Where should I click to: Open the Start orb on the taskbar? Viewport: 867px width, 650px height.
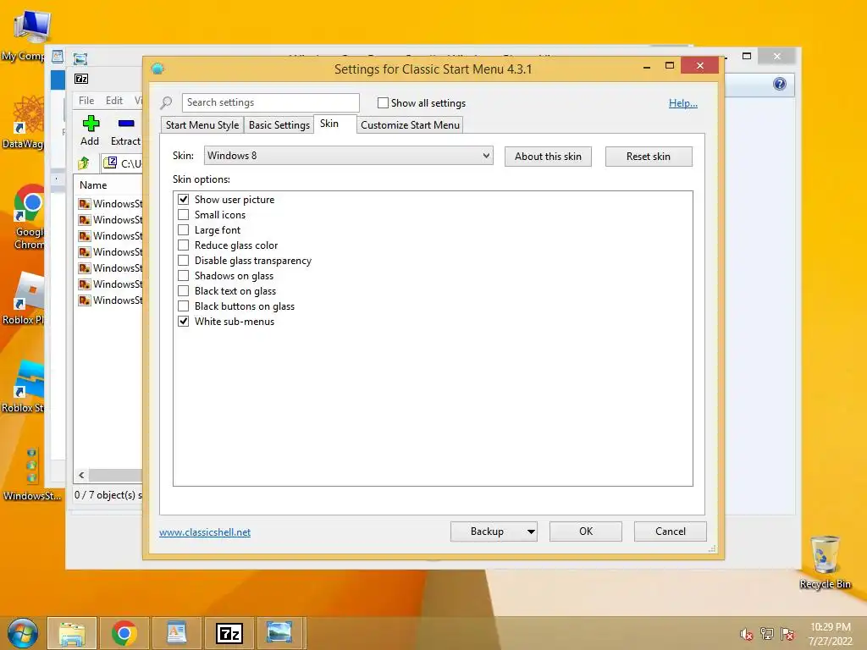[23, 633]
